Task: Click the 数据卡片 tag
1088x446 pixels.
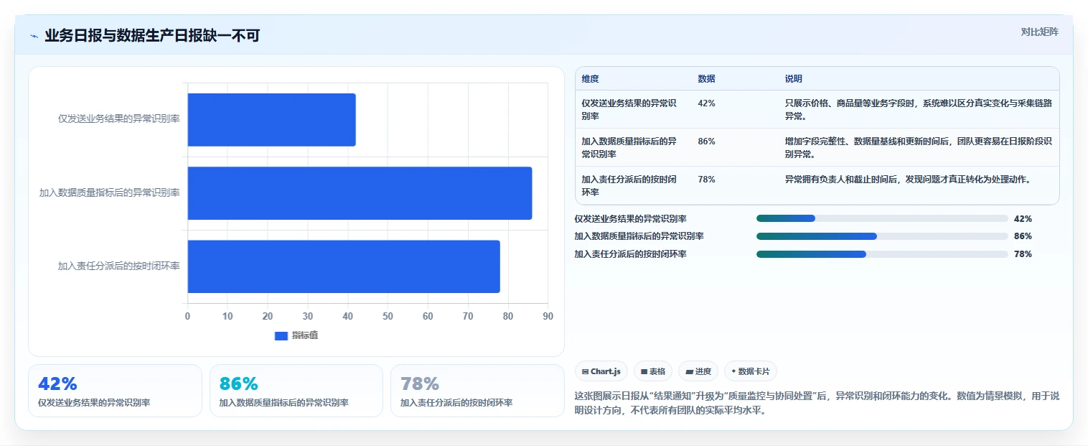Action: (x=751, y=371)
